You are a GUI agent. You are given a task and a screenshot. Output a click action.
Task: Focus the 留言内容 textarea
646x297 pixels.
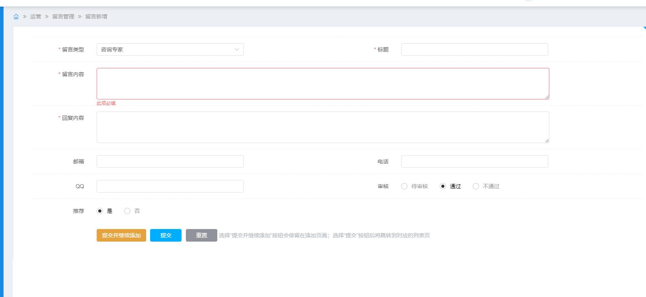click(323, 84)
